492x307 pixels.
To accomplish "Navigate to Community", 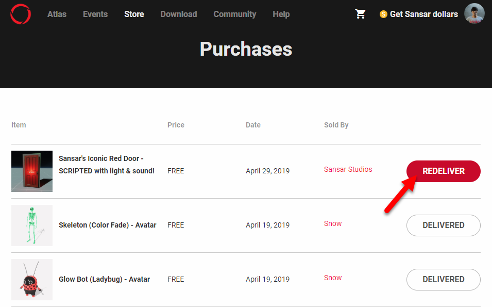I will 234,14.
